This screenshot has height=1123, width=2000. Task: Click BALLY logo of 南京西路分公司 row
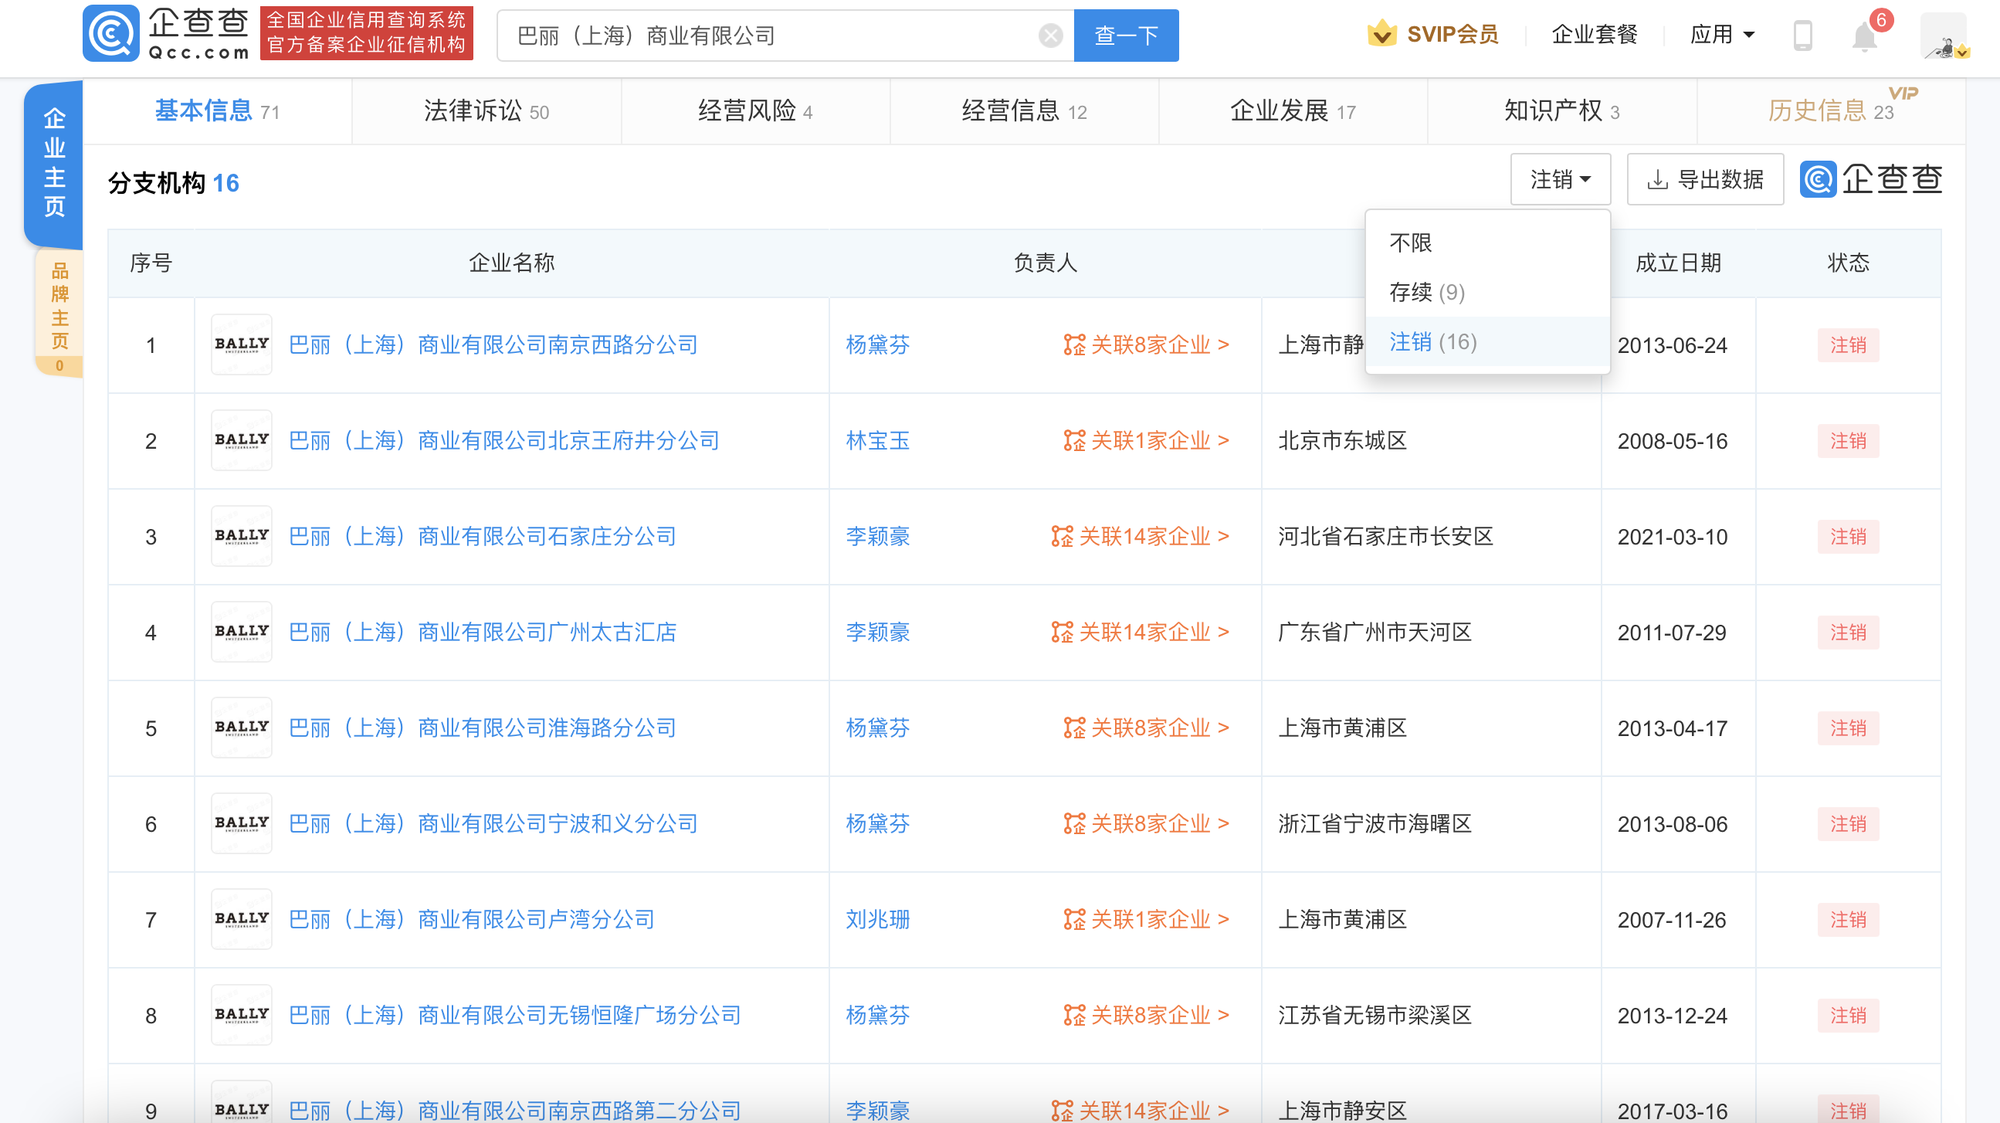pyautogui.click(x=242, y=344)
